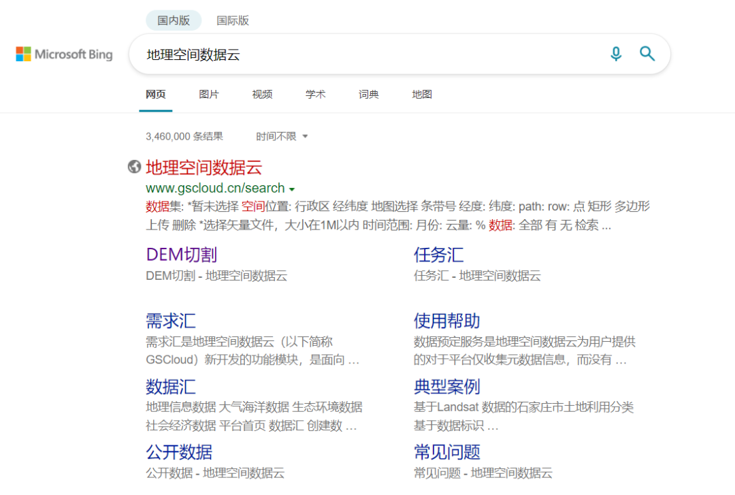The image size is (735, 495).
Task: Click the '任务汇 - 地理空间数据云' description
Action: click(x=477, y=276)
